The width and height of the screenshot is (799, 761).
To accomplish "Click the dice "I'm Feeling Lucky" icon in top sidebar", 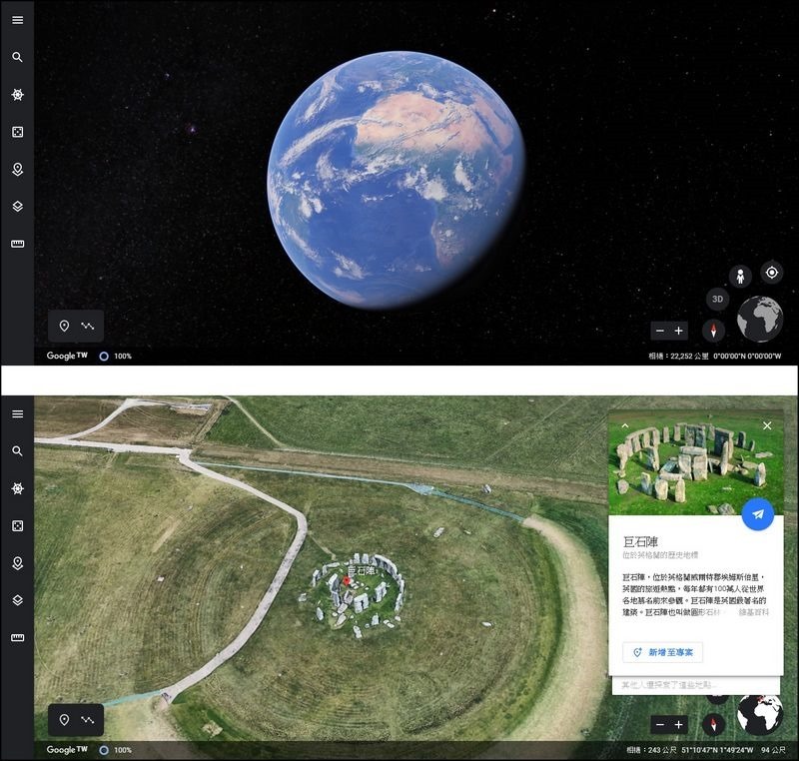I will (17, 132).
